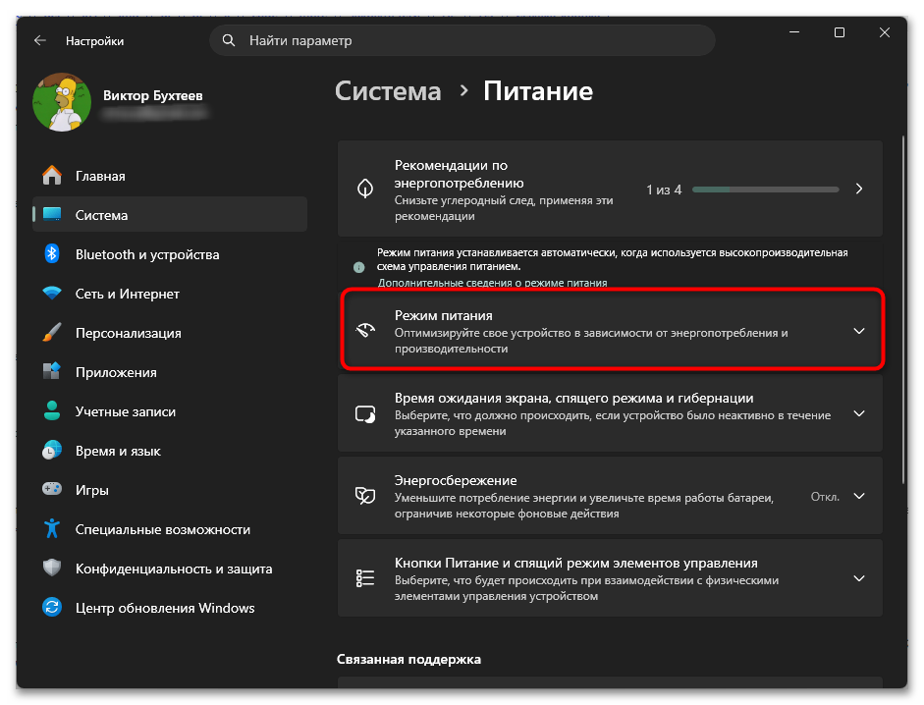Viewport: 924px width, 705px height.
Task: Open Bluetooth и устройства settings
Action: coord(170,254)
